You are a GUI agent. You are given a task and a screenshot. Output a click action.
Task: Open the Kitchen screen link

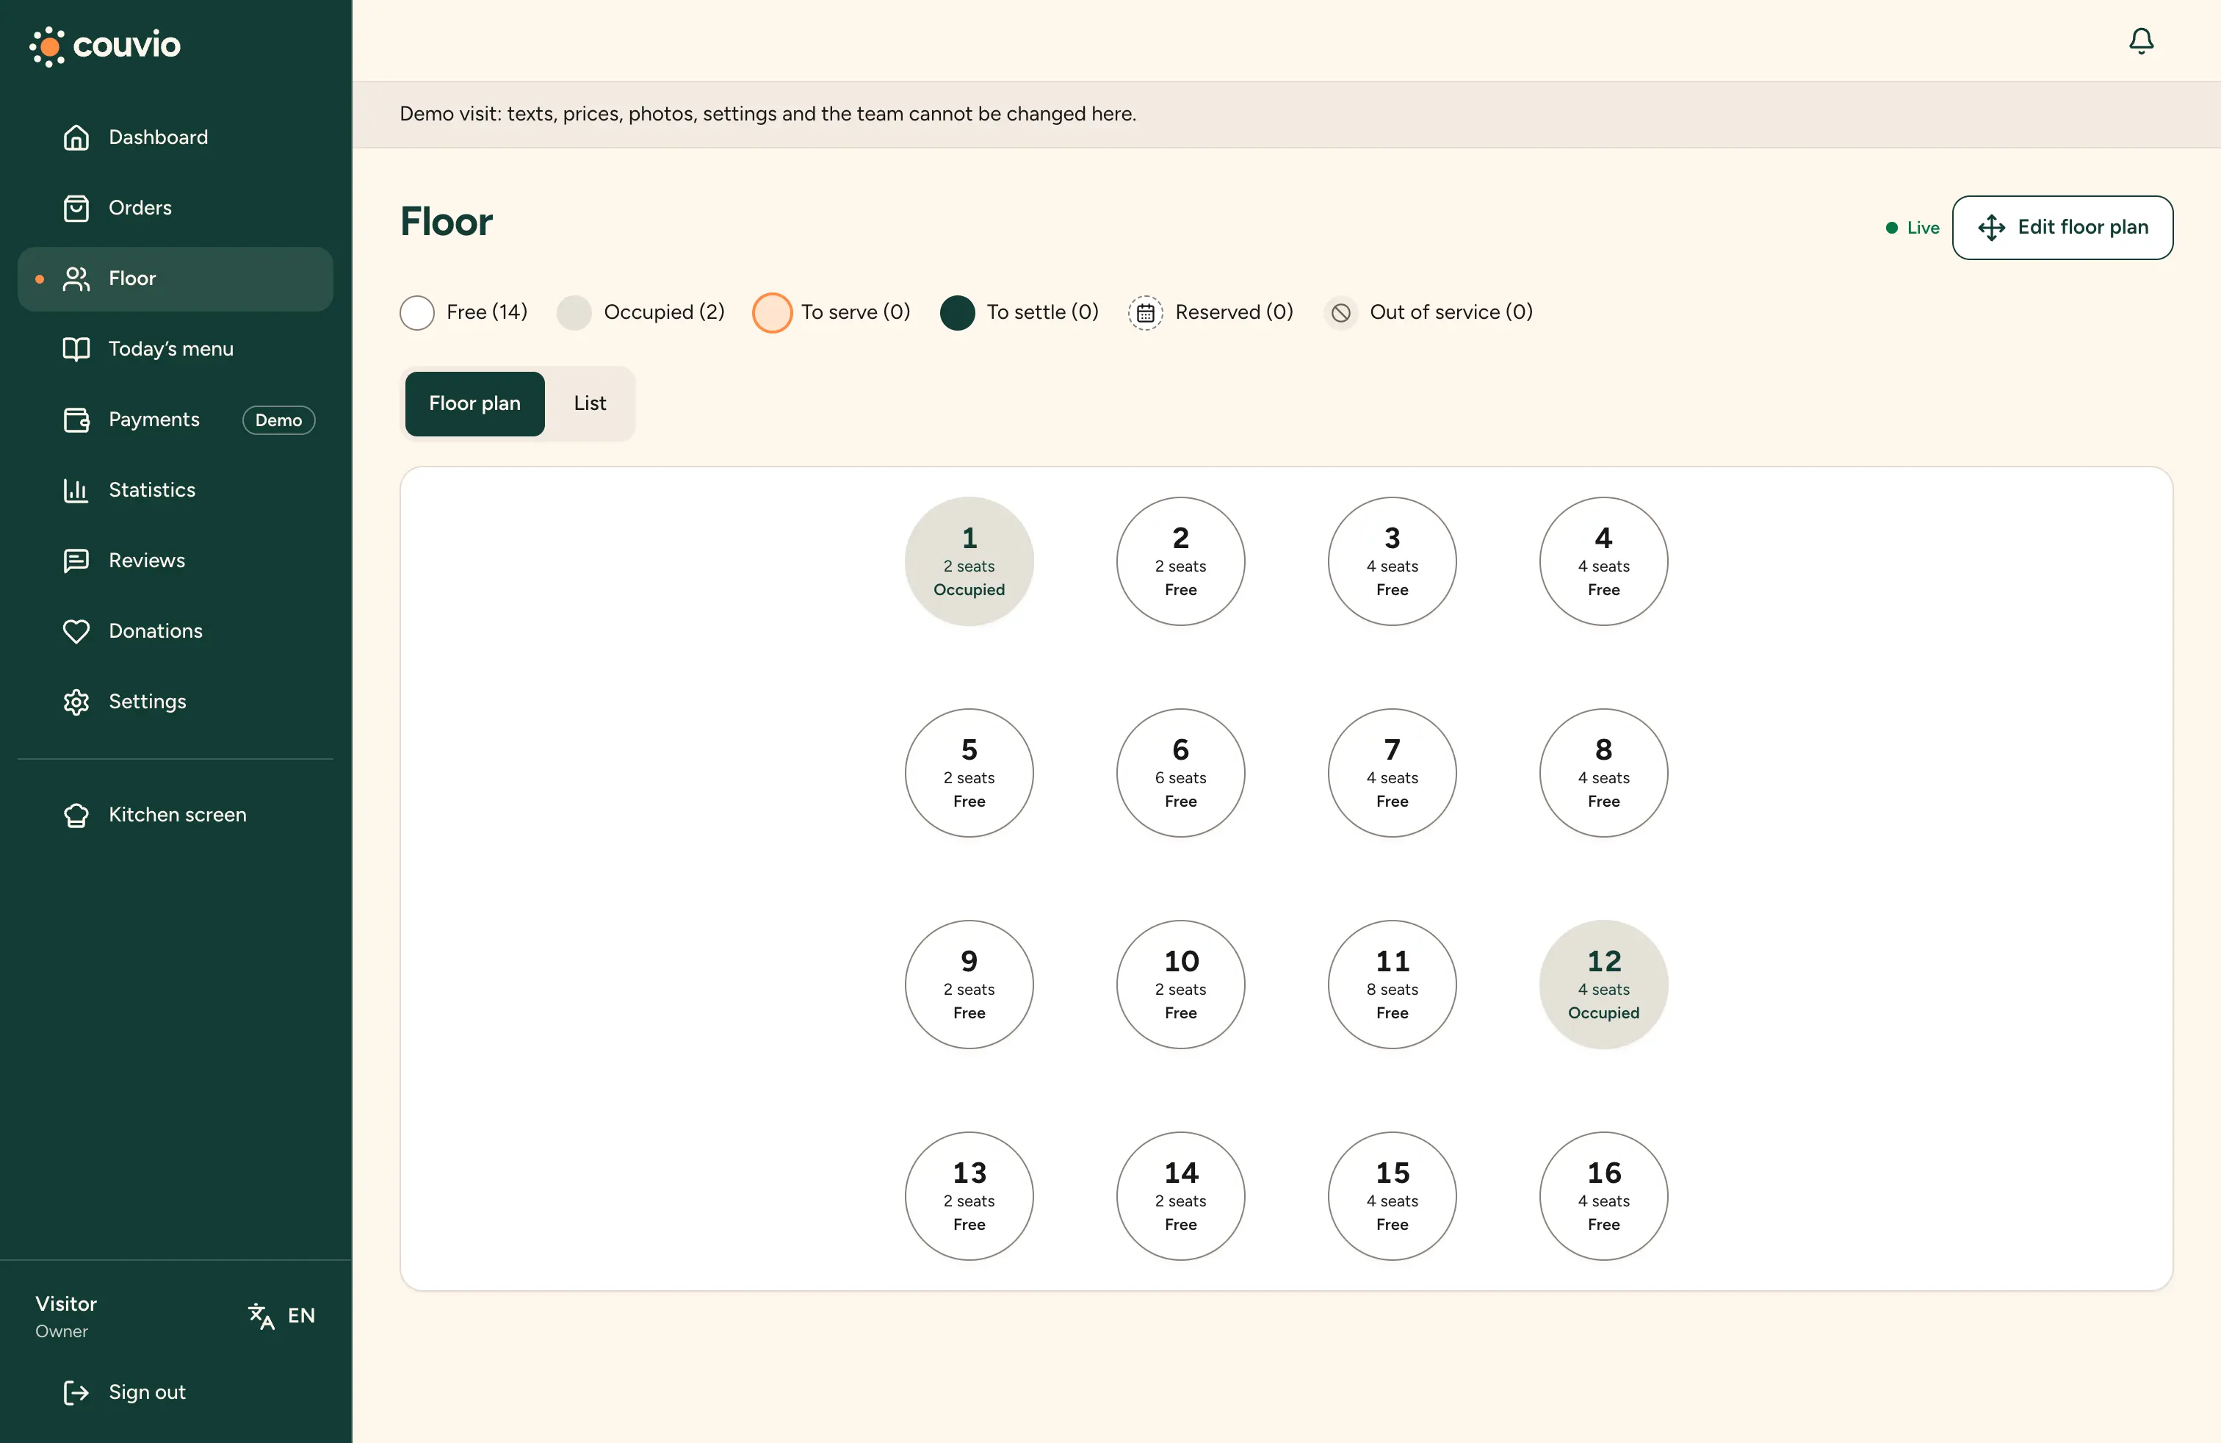click(x=176, y=815)
